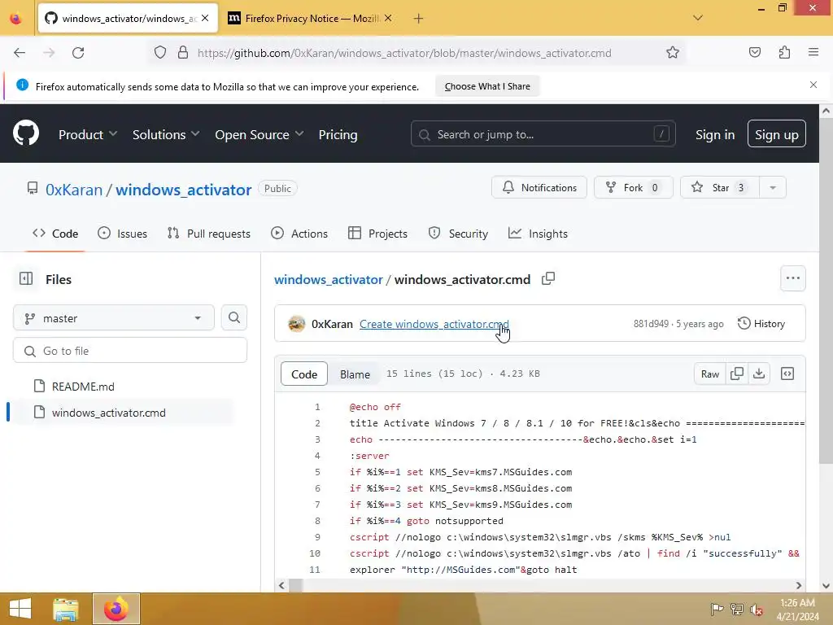This screenshot has height=625, width=833.
Task: Click the search files magnifier button
Action: 233,317
